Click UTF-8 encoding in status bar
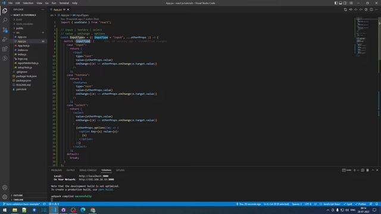Viewport: 381px width, 214px height. click(x=308, y=204)
